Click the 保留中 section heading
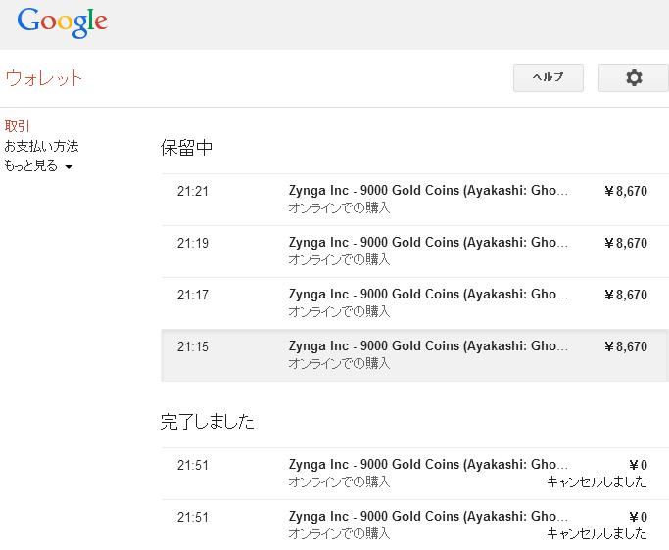This screenshot has height=550, width=669. pos(186,148)
